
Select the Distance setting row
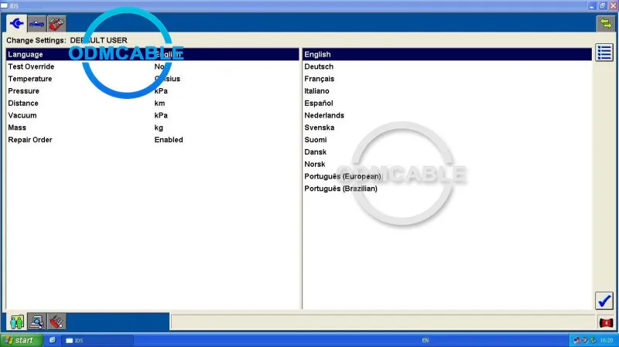(x=152, y=104)
